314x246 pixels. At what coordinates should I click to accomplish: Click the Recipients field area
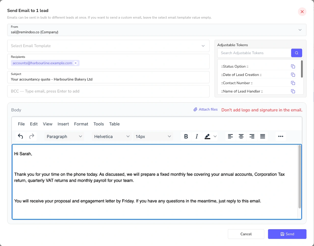pyautogui.click(x=108, y=61)
